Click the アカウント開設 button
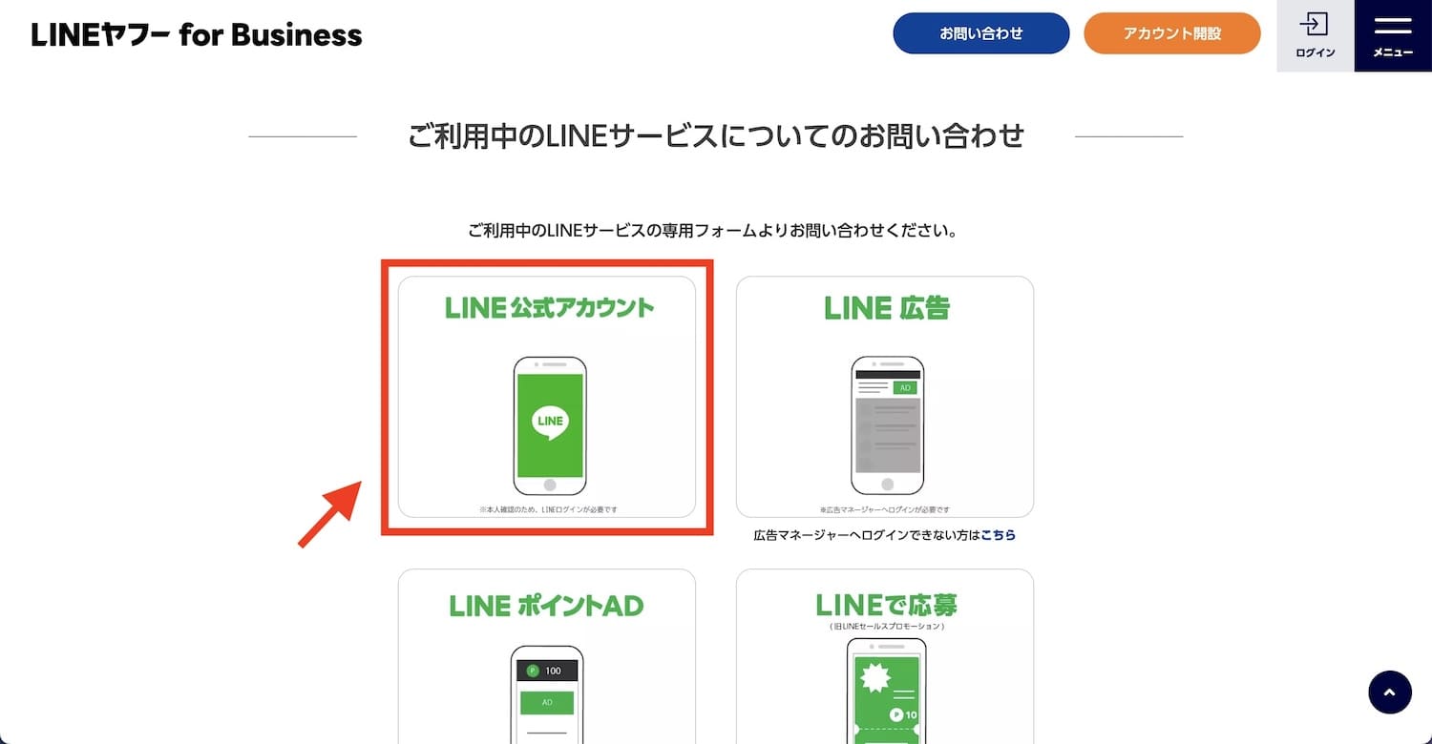1432x744 pixels. (x=1172, y=33)
